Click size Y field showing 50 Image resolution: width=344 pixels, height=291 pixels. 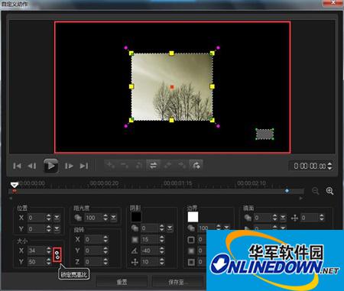click(37, 261)
